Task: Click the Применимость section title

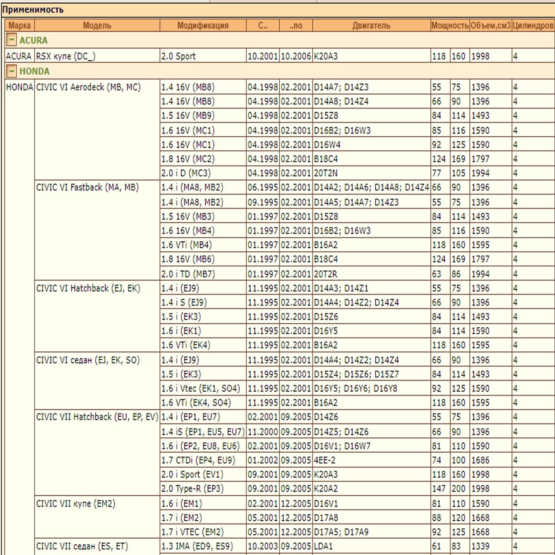Action: 33,10
